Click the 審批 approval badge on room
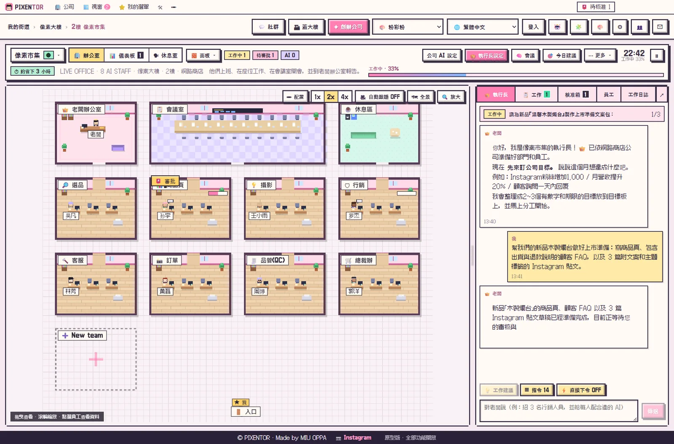674x444 pixels. click(x=166, y=181)
